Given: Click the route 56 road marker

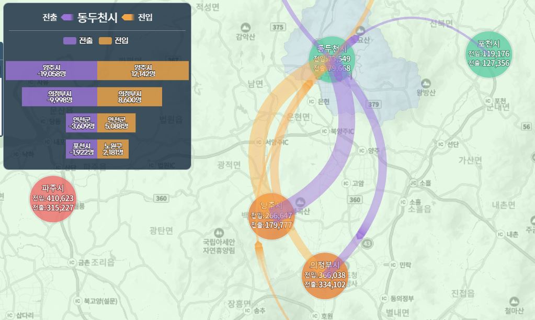Looking at the screenshot, I should pyautogui.click(x=527, y=127).
